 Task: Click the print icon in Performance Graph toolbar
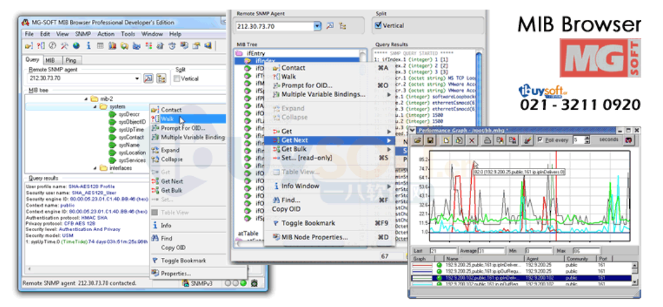(x=488, y=140)
